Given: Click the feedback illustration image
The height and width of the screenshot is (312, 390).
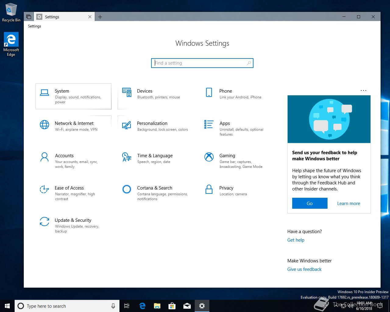Looking at the screenshot, I should click(329, 119).
